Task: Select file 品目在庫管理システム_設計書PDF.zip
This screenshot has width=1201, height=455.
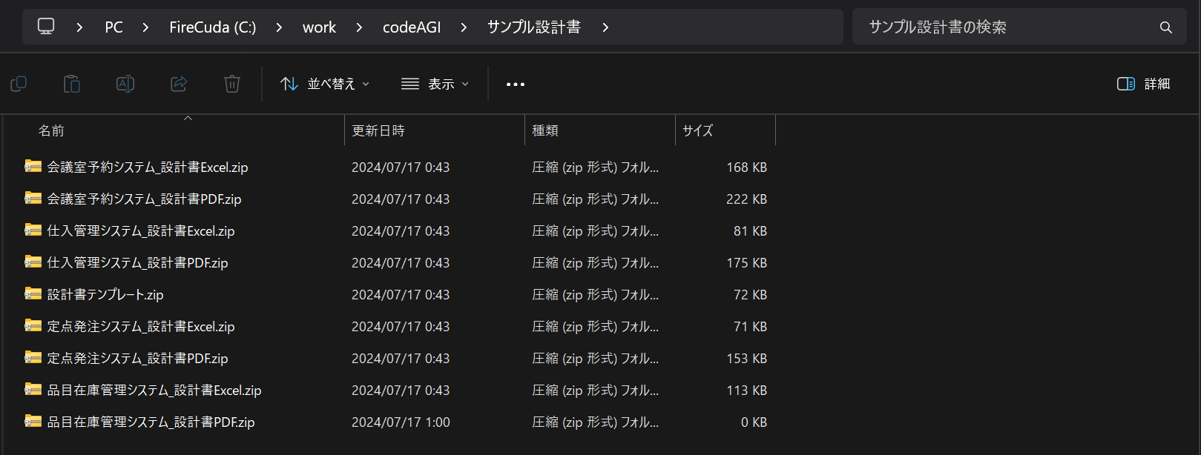Action: [x=151, y=422]
